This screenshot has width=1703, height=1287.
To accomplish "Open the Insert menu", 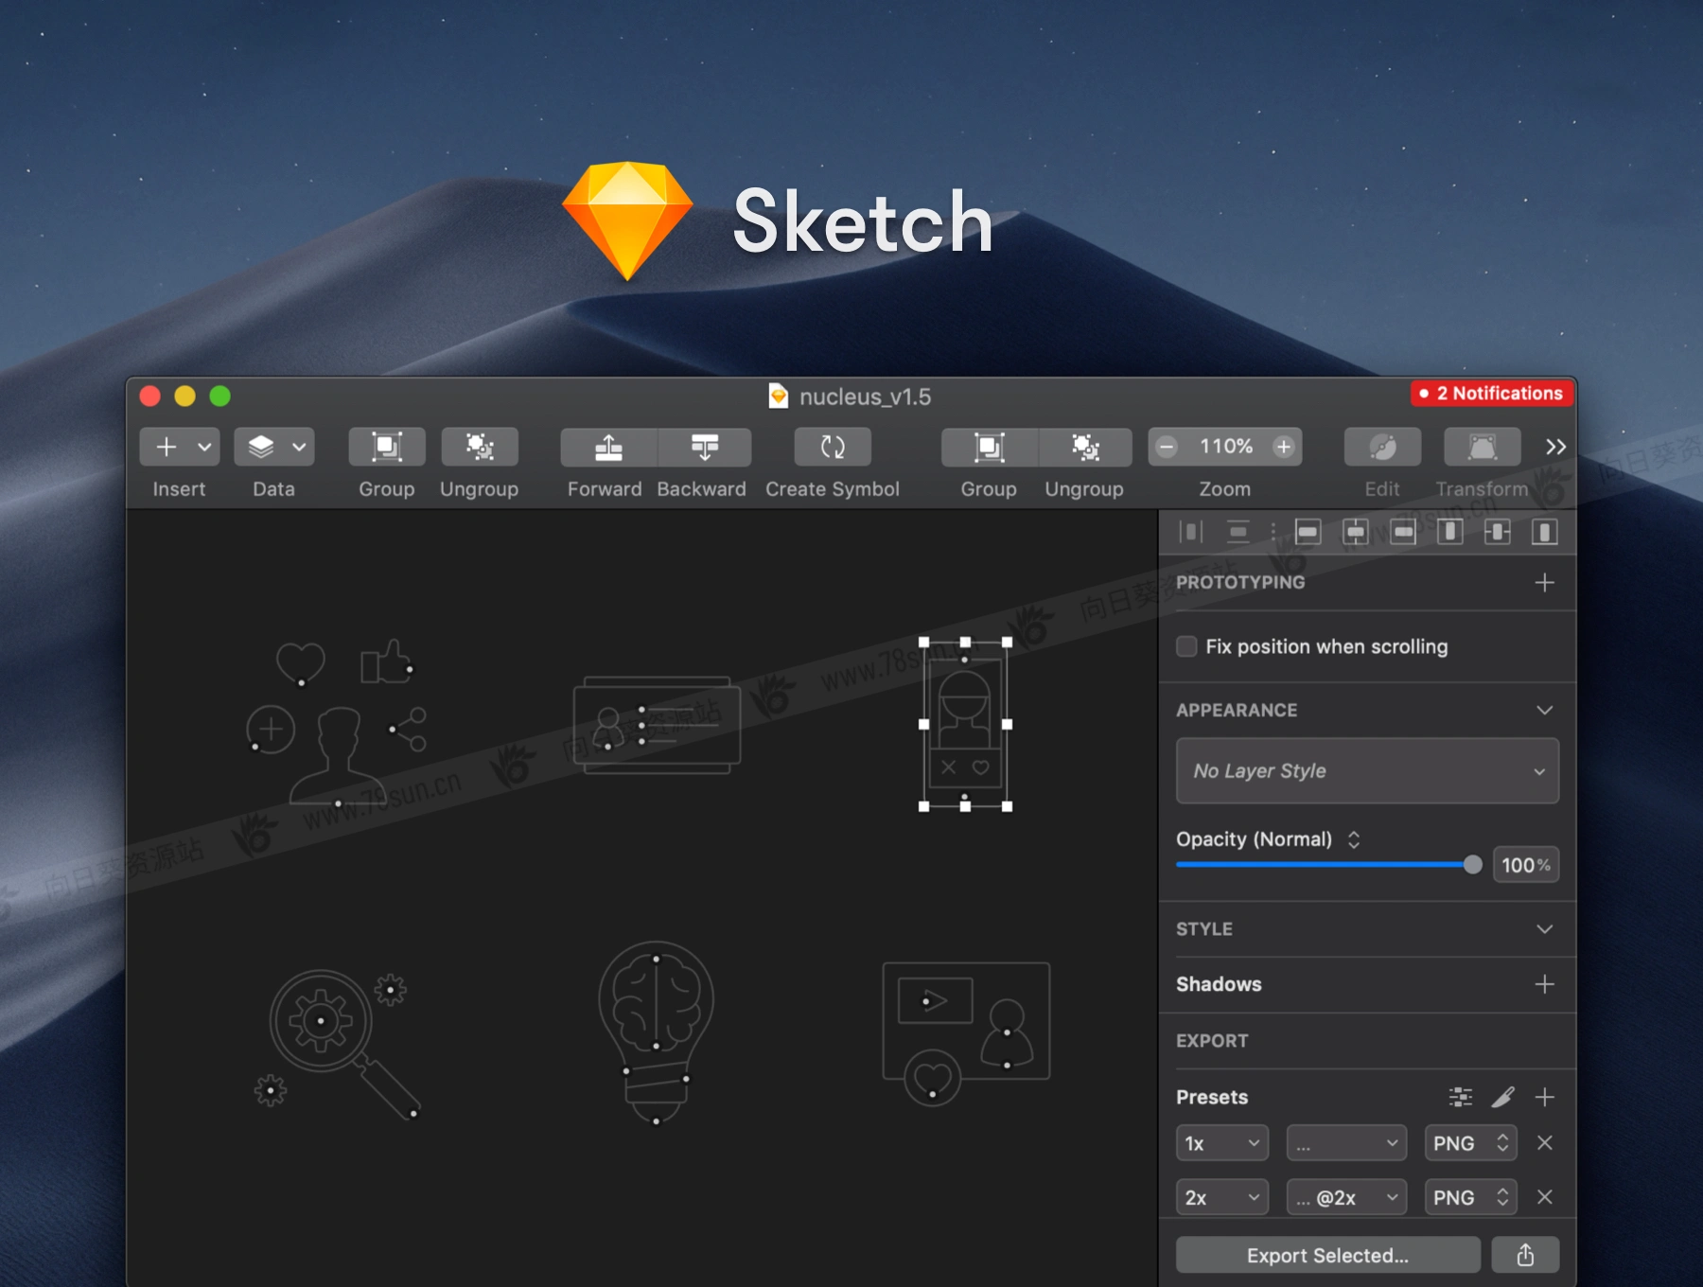I will [179, 447].
